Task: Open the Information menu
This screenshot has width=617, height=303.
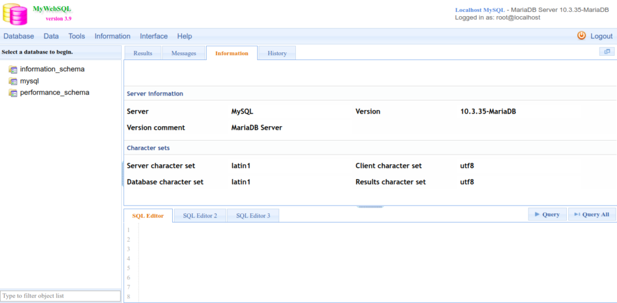Action: click(x=113, y=36)
